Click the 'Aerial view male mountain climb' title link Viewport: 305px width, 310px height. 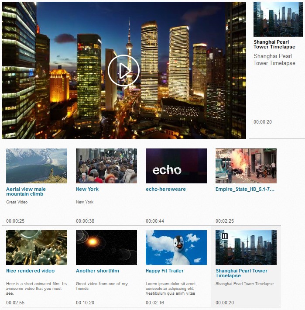point(26,191)
